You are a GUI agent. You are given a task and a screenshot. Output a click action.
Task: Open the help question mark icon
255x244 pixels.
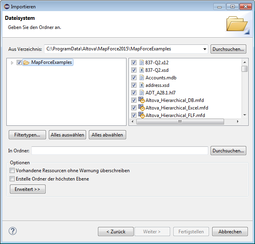coord(13,231)
